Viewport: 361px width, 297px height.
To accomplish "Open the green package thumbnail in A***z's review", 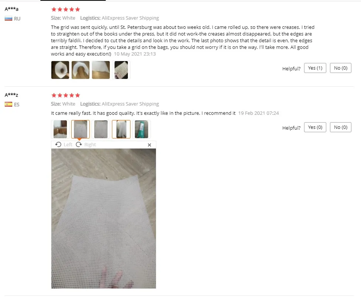I will 142,129.
